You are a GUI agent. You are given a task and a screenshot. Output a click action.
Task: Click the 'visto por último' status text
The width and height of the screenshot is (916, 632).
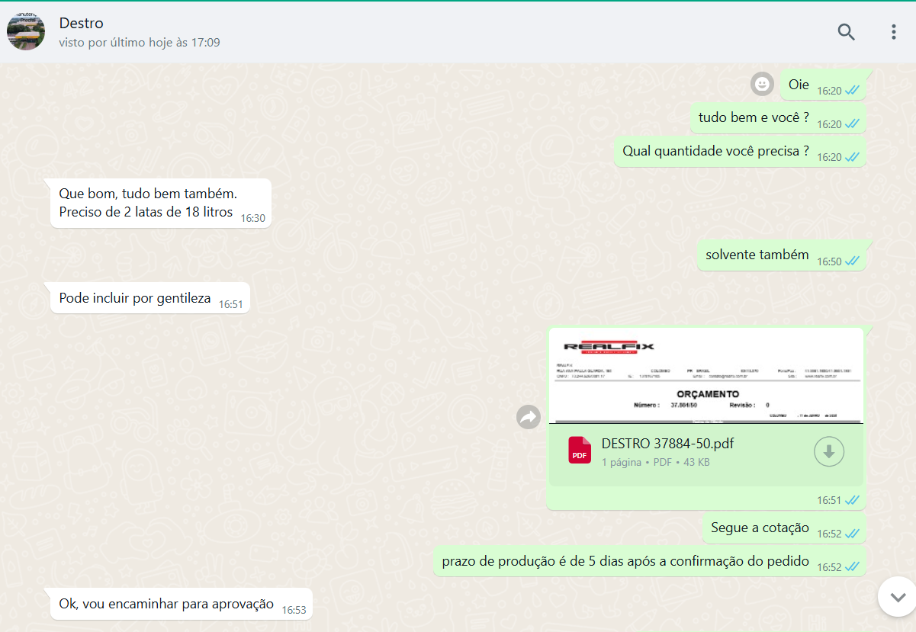140,43
